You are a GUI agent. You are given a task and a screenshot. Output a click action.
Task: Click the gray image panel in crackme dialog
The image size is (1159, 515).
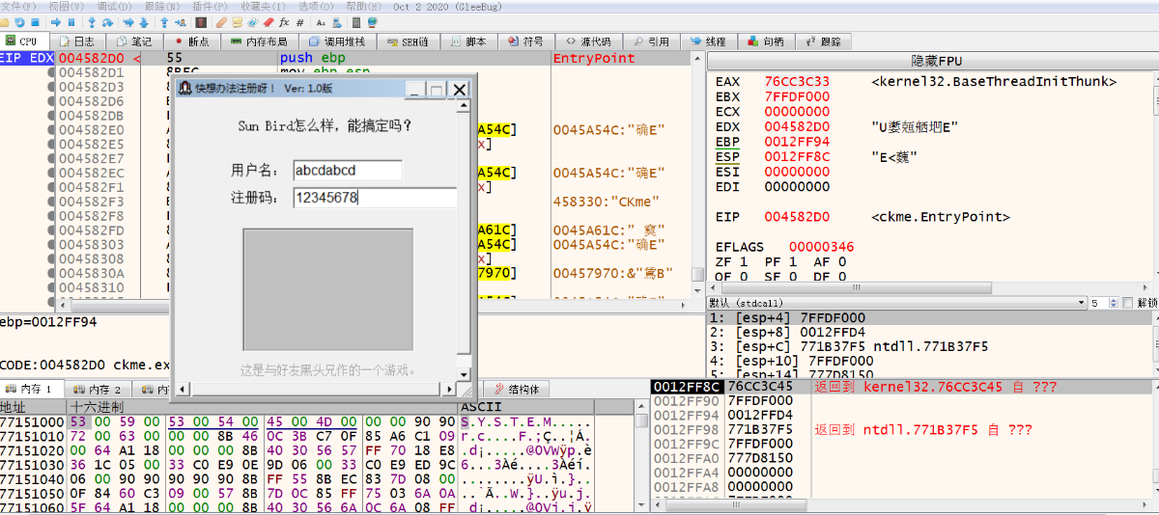coord(327,290)
